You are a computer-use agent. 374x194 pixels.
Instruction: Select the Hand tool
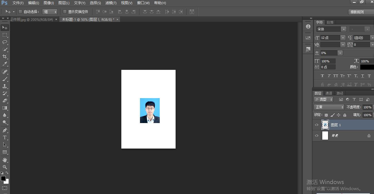5,160
